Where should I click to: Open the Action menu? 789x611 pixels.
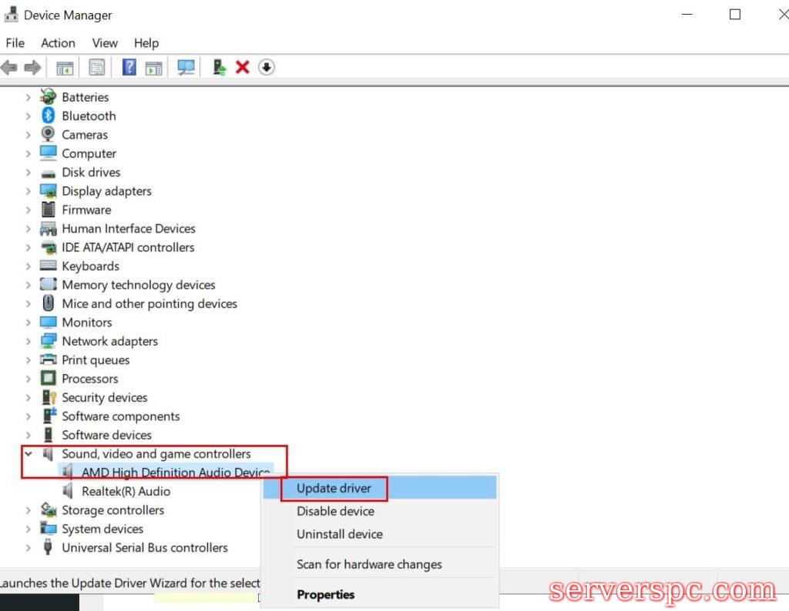[58, 43]
